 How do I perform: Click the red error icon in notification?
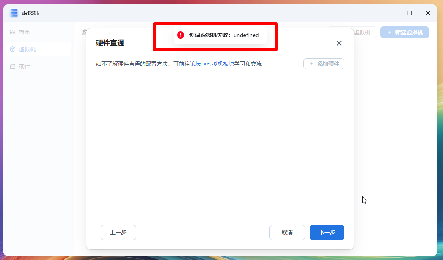tap(181, 35)
